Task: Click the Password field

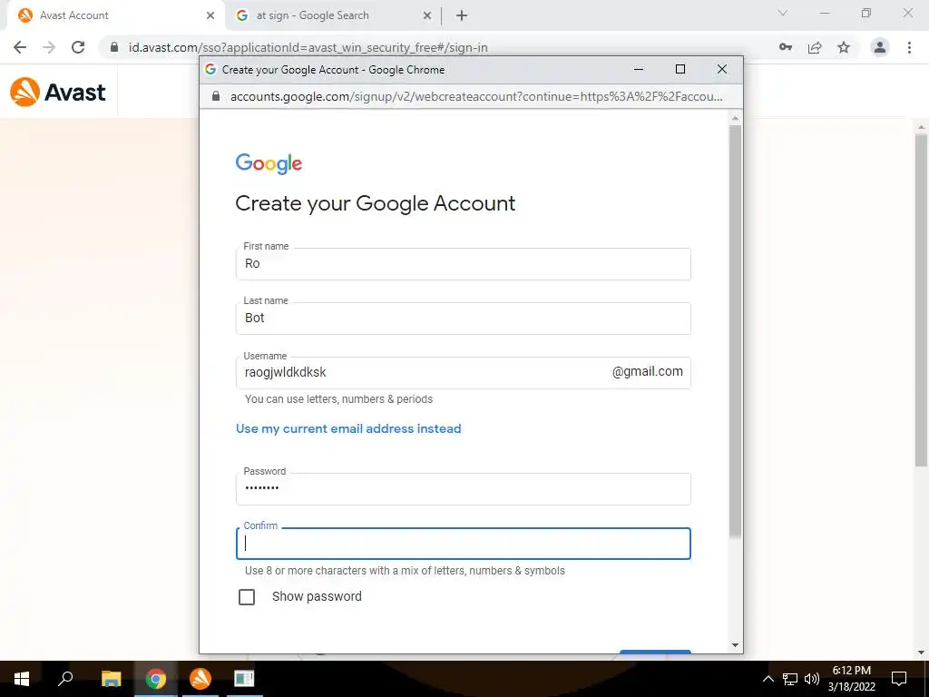Action: 464,489
